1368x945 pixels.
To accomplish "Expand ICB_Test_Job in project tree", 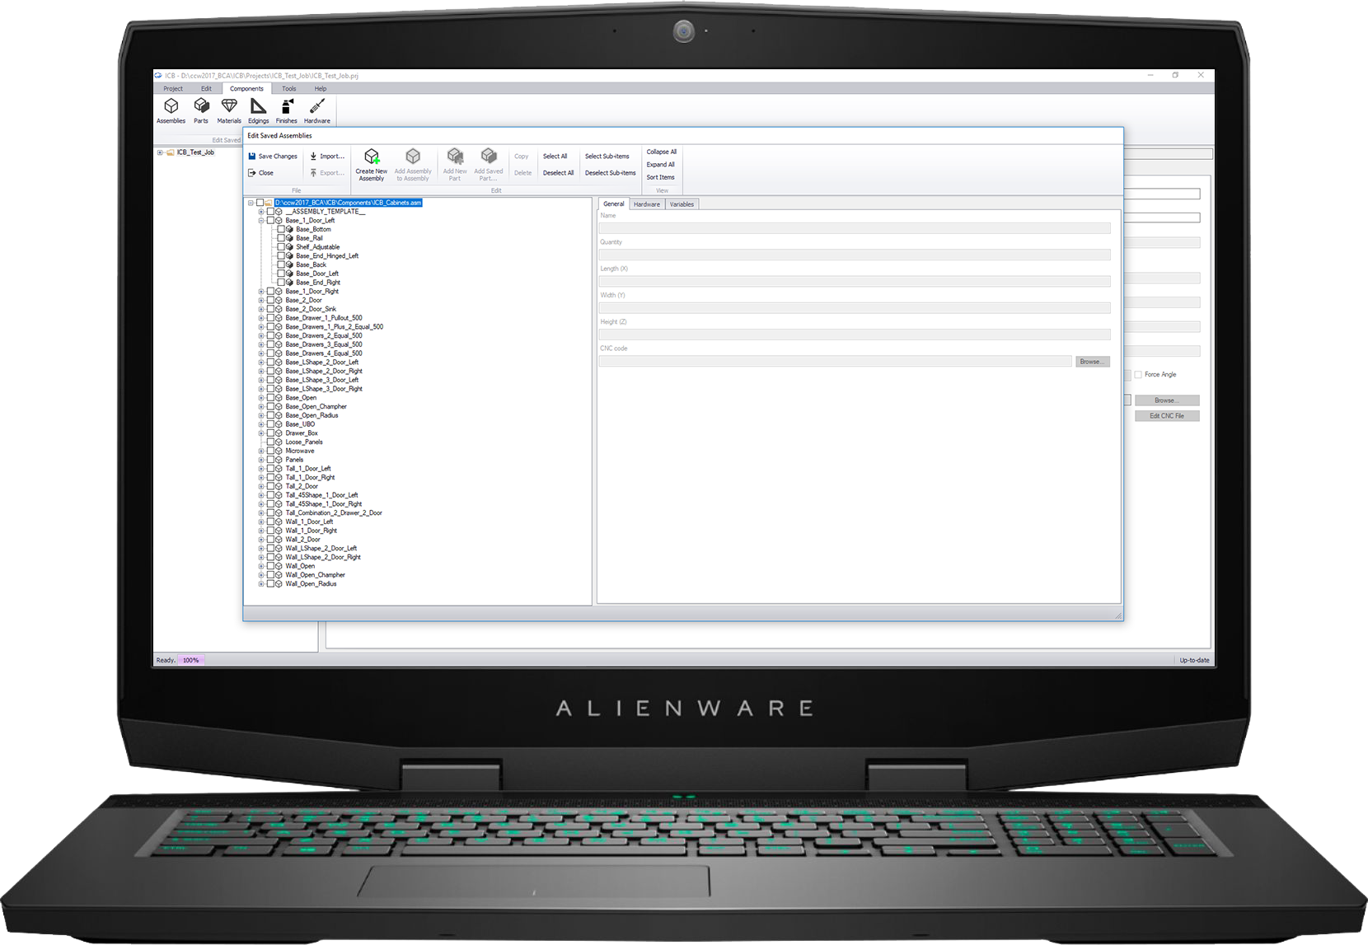I will pyautogui.click(x=160, y=152).
